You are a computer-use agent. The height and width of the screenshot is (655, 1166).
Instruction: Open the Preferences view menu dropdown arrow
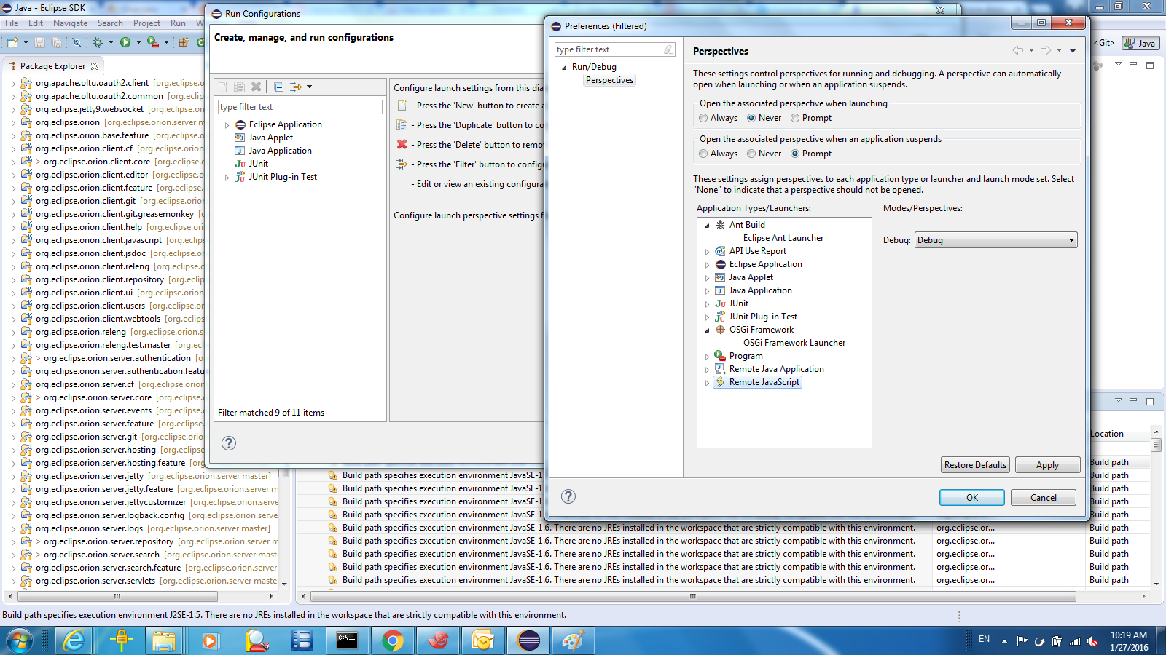click(x=1073, y=50)
